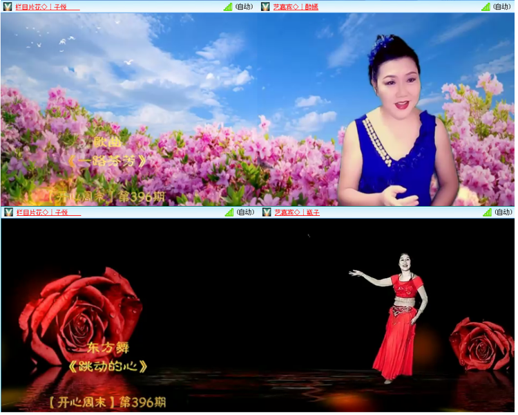Click the avatar icon in top-left video header
This screenshot has width=518, height=415.
[8, 6]
